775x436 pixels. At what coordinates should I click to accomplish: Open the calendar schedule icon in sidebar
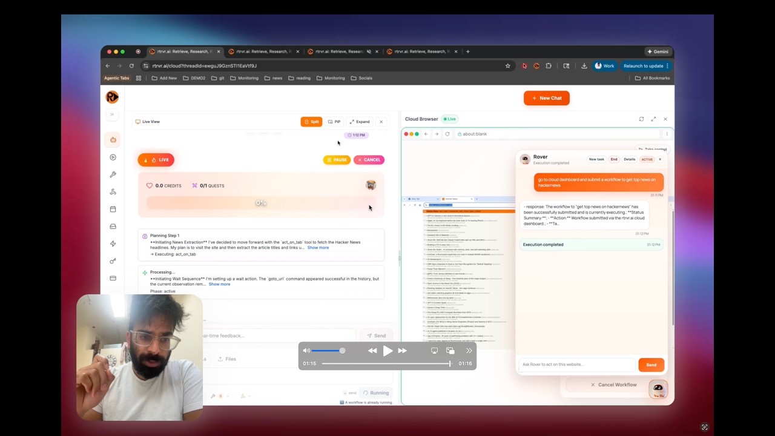[x=113, y=209]
